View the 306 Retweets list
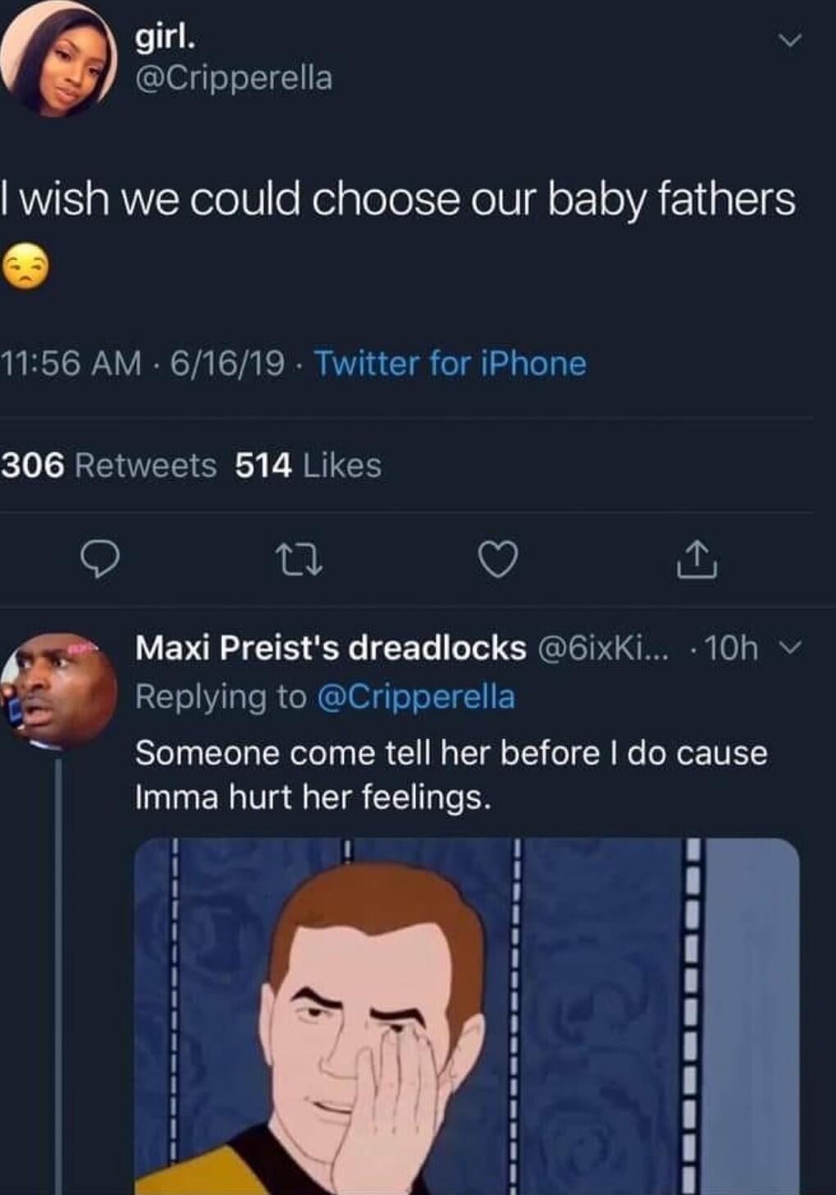The width and height of the screenshot is (836, 1195). (105, 466)
